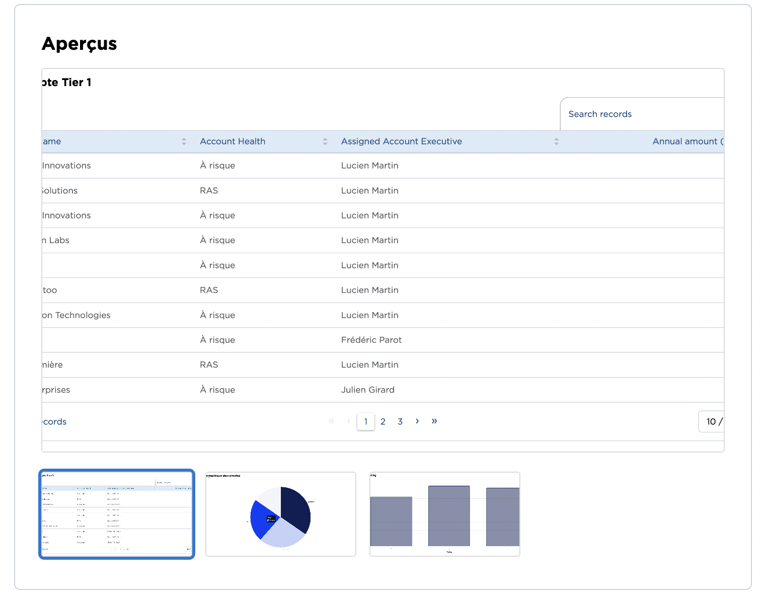The width and height of the screenshot is (768, 599).
Task: Click the Search records input field
Action: 642,114
